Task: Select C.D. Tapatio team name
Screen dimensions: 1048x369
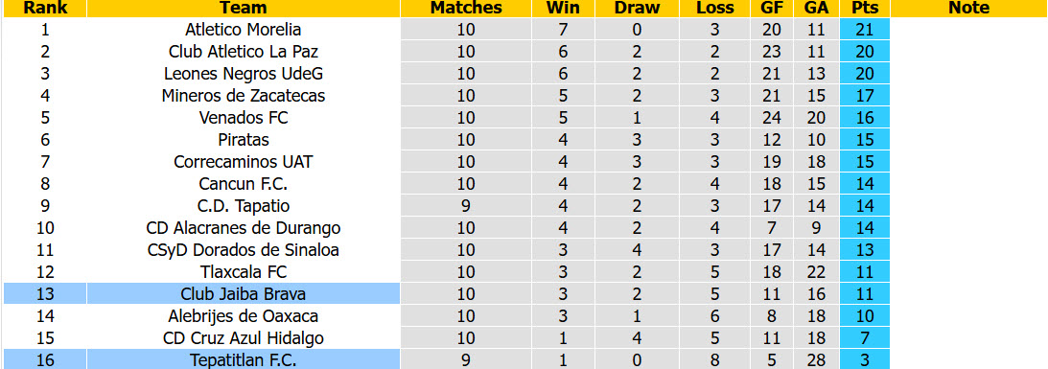Action: pyautogui.click(x=244, y=206)
